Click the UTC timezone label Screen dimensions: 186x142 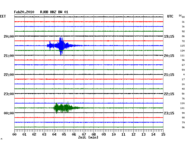[x=170, y=16]
